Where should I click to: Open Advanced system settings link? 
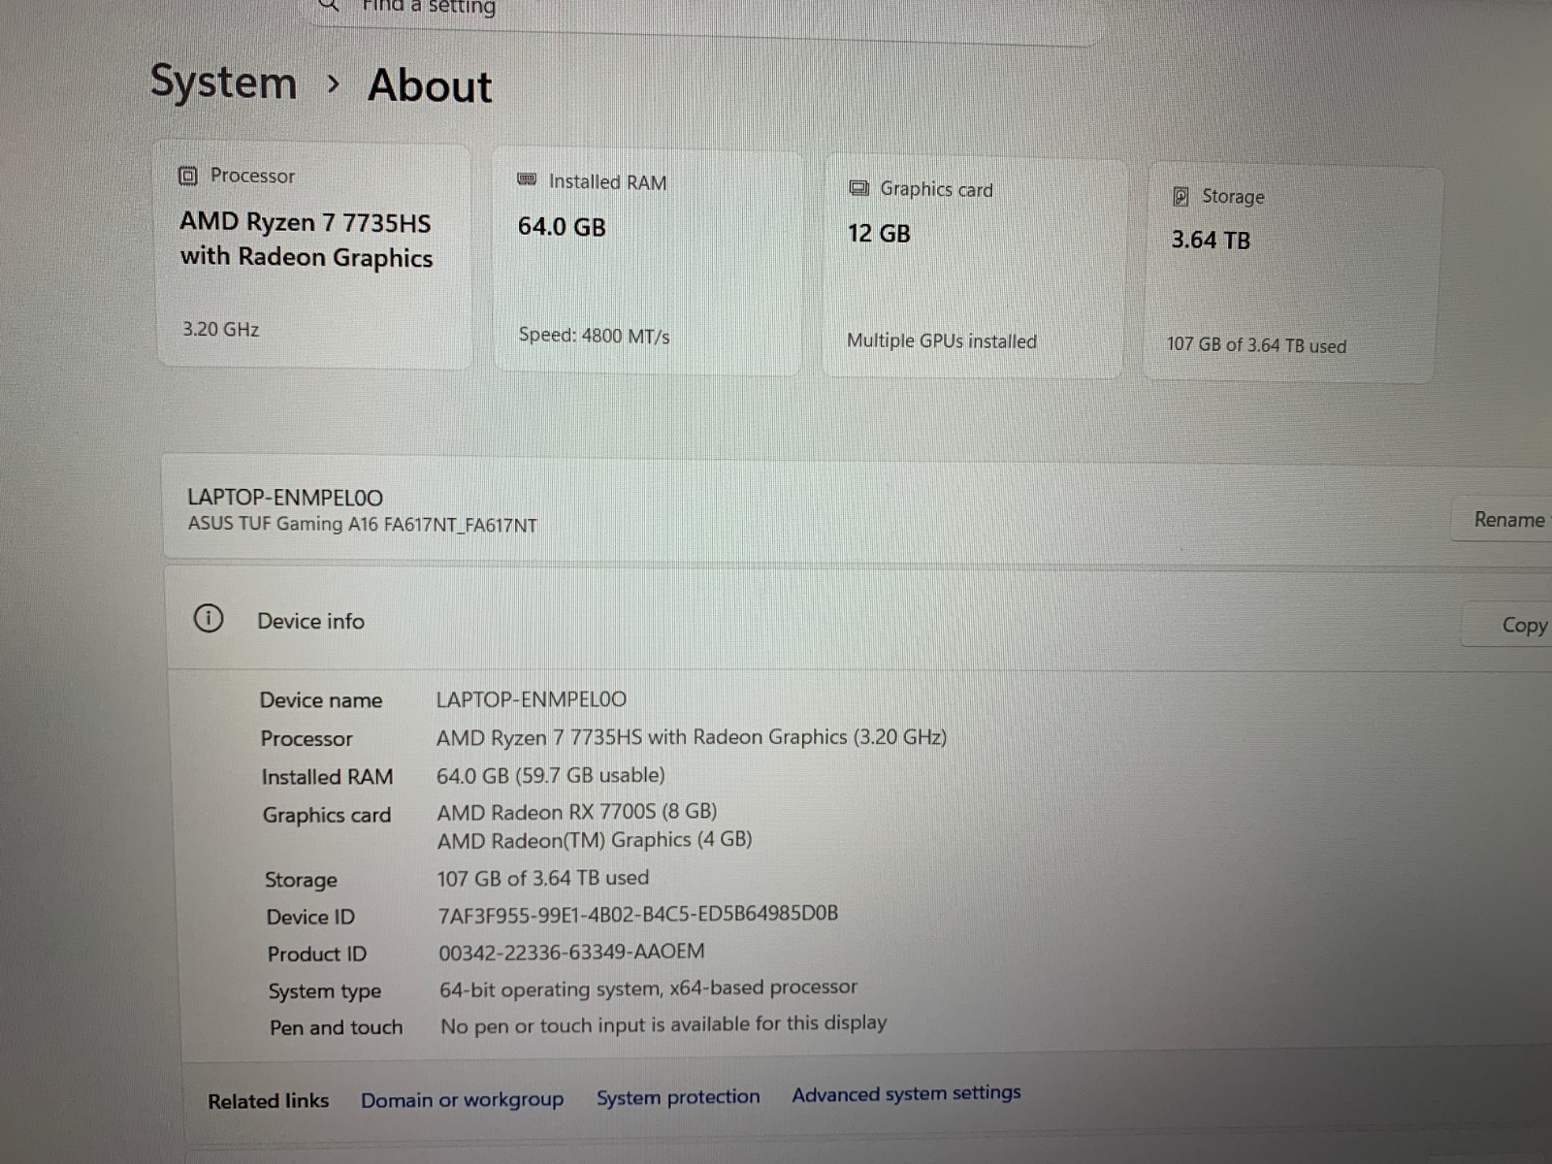point(906,1093)
